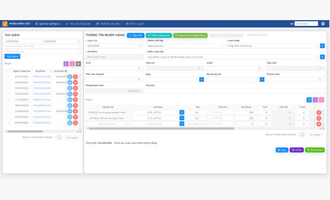Open Báo cáo thống kê menu
This screenshot has width=330, height=200.
(x=78, y=24)
